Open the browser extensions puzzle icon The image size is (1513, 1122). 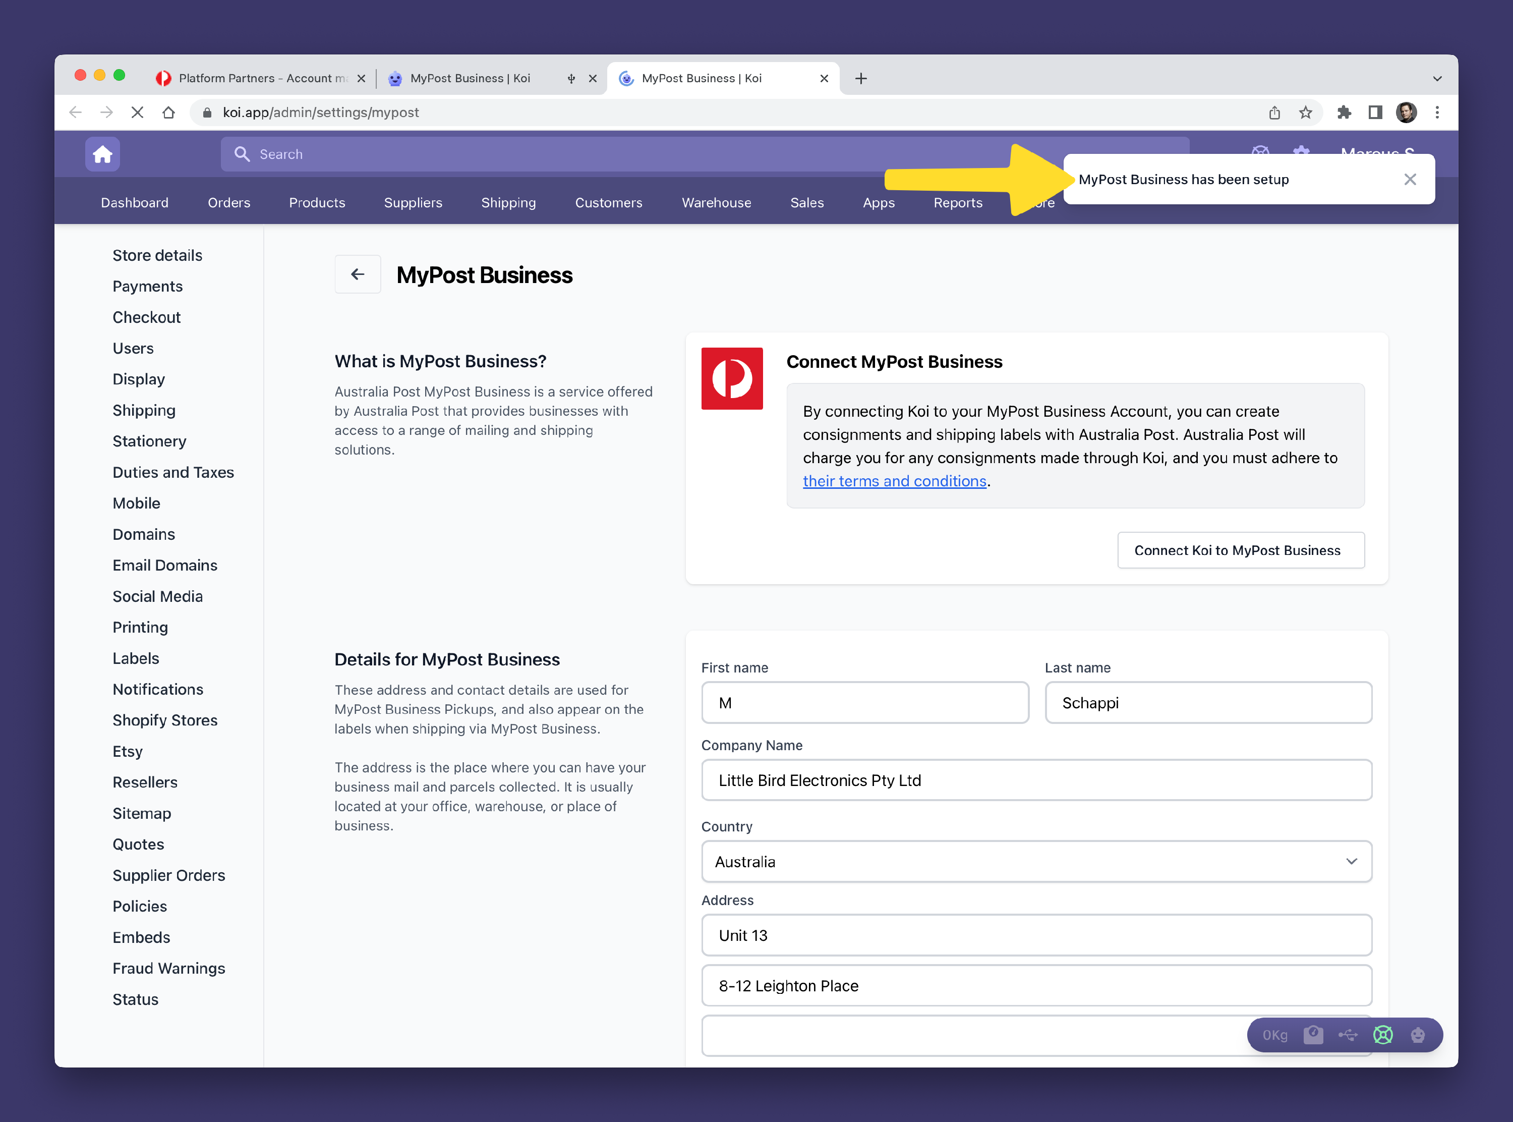coord(1344,113)
